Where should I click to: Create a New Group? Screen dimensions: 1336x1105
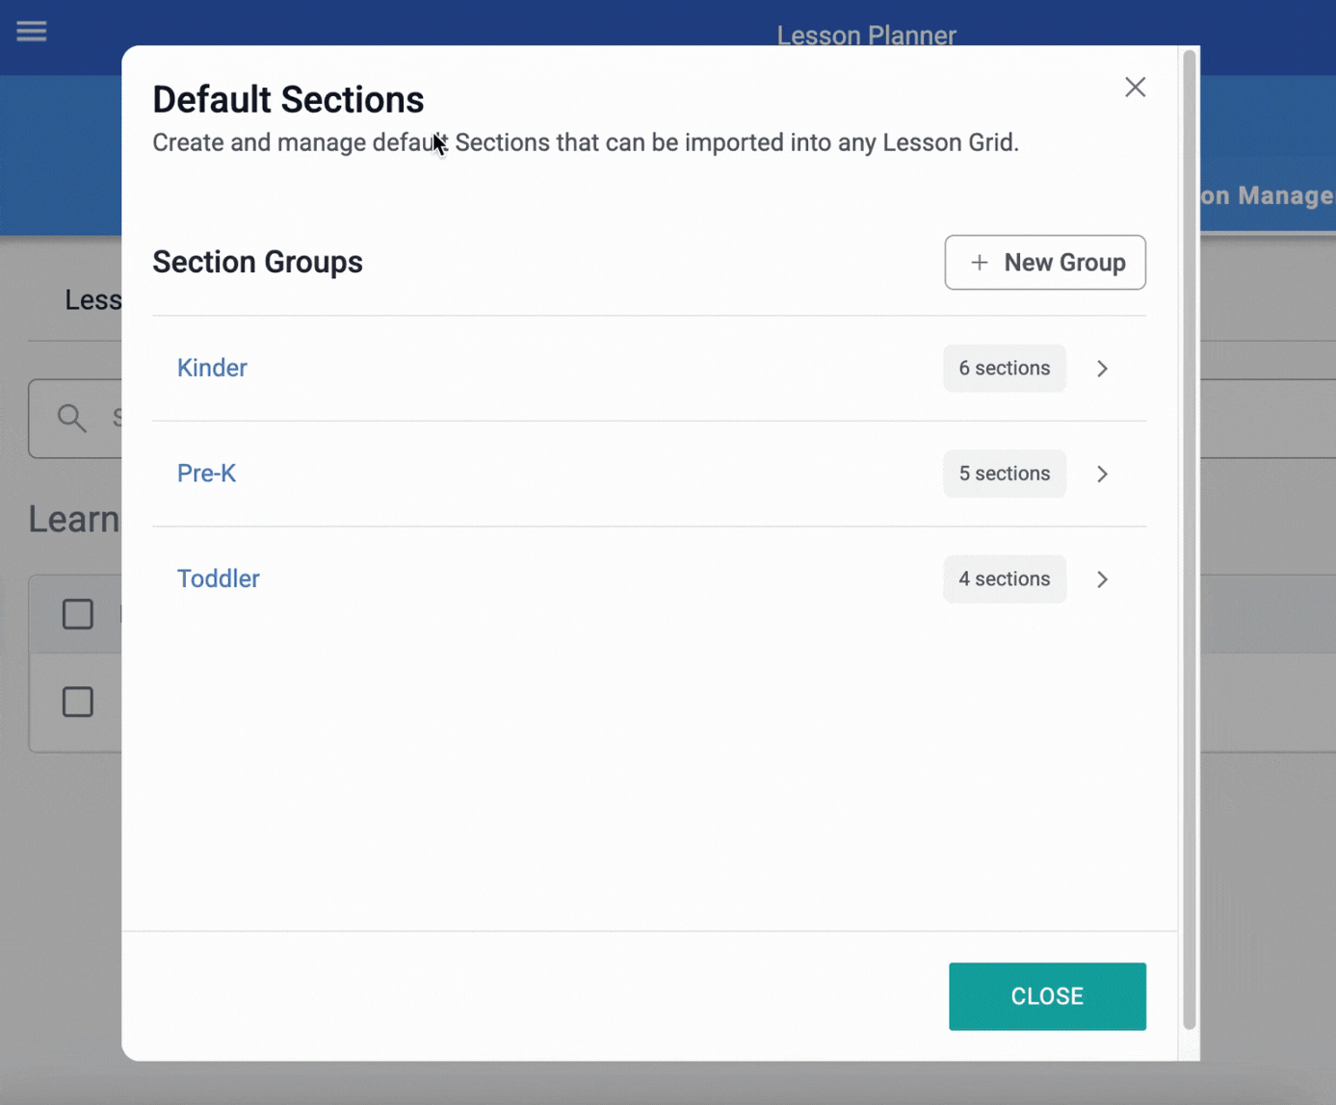(x=1045, y=262)
